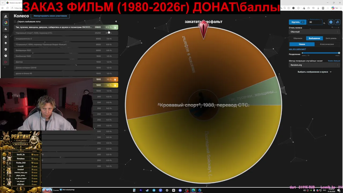Viewport: 343px width, 193px height.
Task: Open help question mark sidebar icon
Action: click(6, 56)
